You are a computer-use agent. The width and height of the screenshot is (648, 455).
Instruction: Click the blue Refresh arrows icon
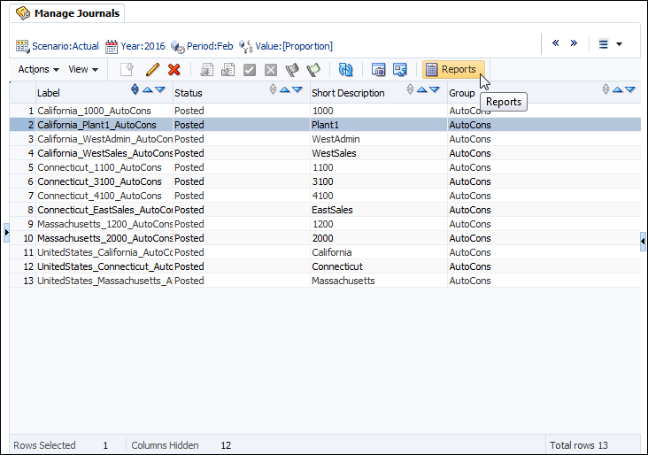point(345,69)
